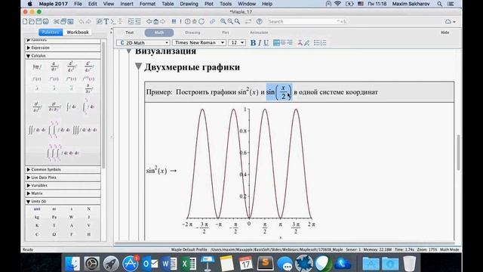Click into the toolbar Search field
483x272 pixels.
307,21
